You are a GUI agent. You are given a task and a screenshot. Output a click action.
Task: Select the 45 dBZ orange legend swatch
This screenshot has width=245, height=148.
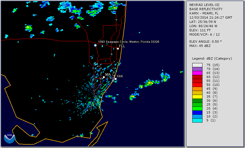197,89
